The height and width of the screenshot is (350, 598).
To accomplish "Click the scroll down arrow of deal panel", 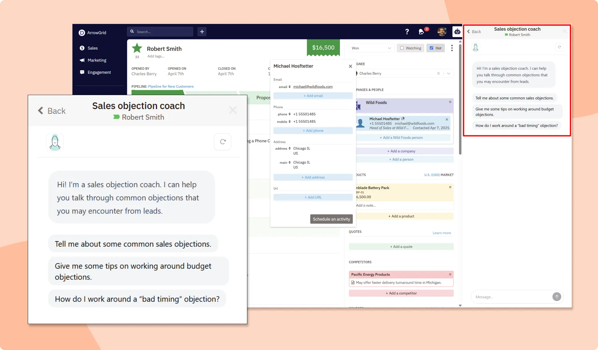I will (460, 306).
